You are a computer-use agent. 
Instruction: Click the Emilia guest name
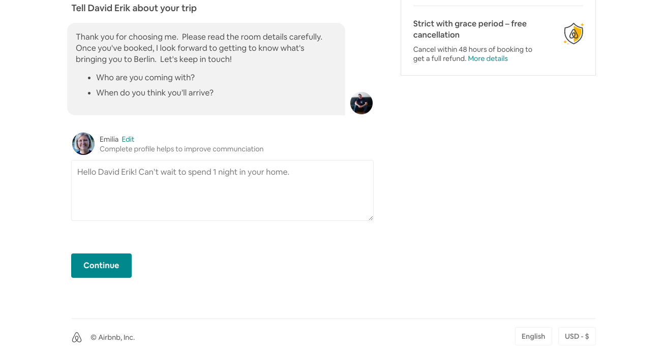[x=109, y=139]
